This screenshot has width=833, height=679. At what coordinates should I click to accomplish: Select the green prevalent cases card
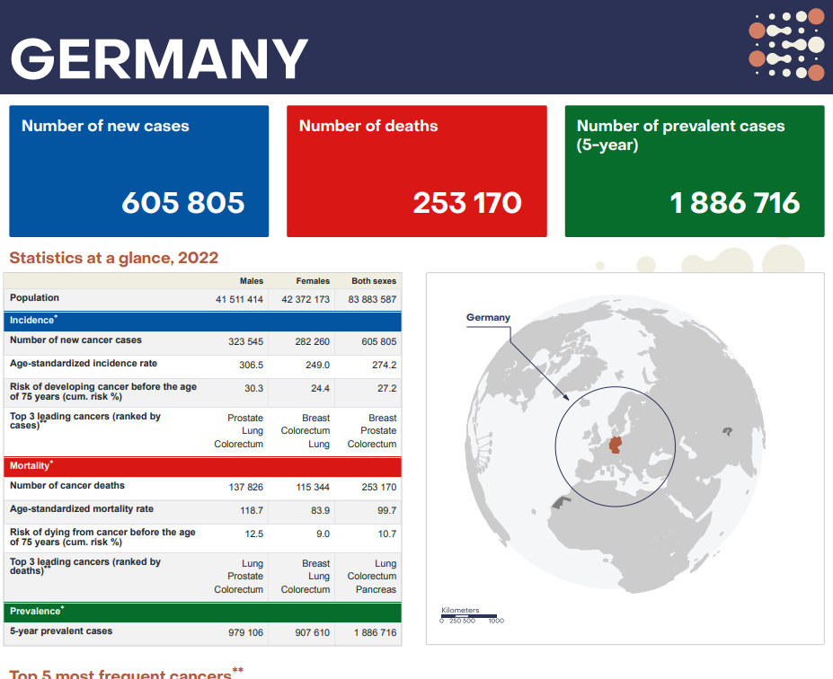[695, 171]
